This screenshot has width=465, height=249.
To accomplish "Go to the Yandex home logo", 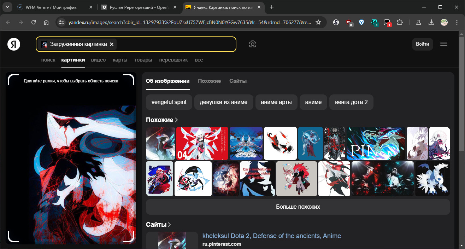I will [14, 44].
